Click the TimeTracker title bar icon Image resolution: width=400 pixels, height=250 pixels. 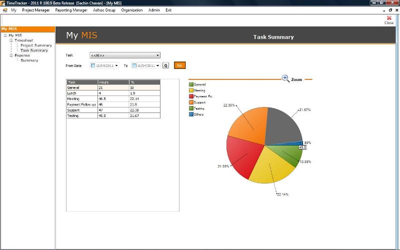tap(3, 3)
